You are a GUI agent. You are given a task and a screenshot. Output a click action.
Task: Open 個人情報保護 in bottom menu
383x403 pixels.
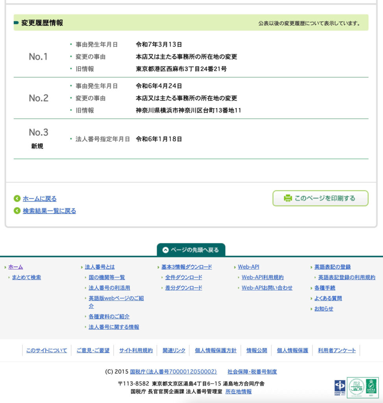click(292, 350)
